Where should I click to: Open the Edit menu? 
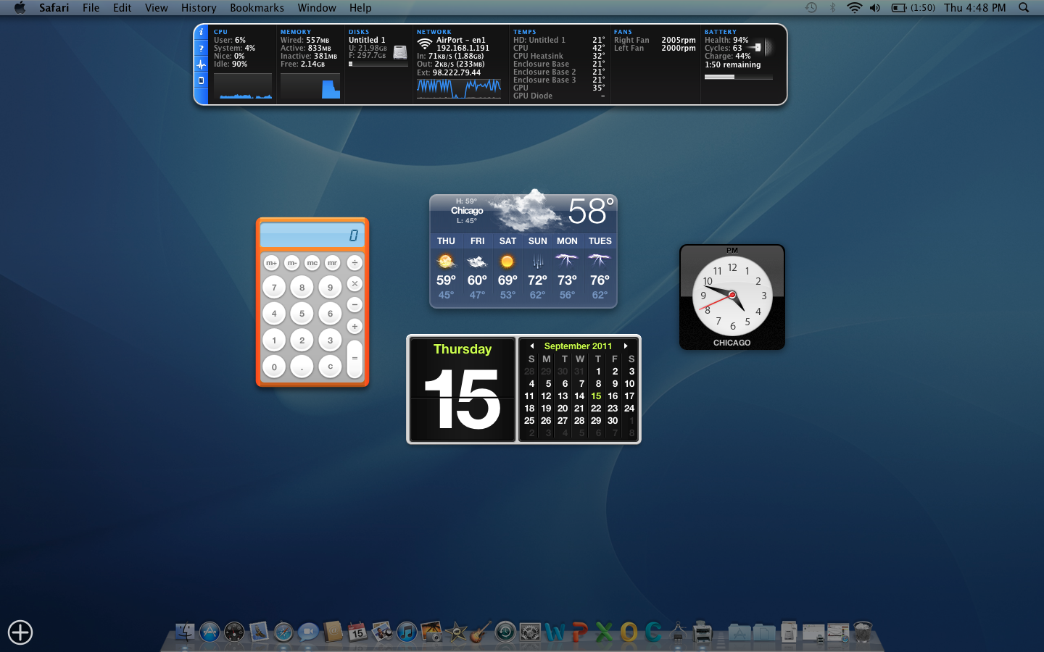point(122,7)
